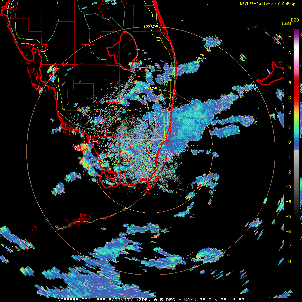The image size is (302, 302).
Task: Click the DZD product label
Action: tap(295, 20)
